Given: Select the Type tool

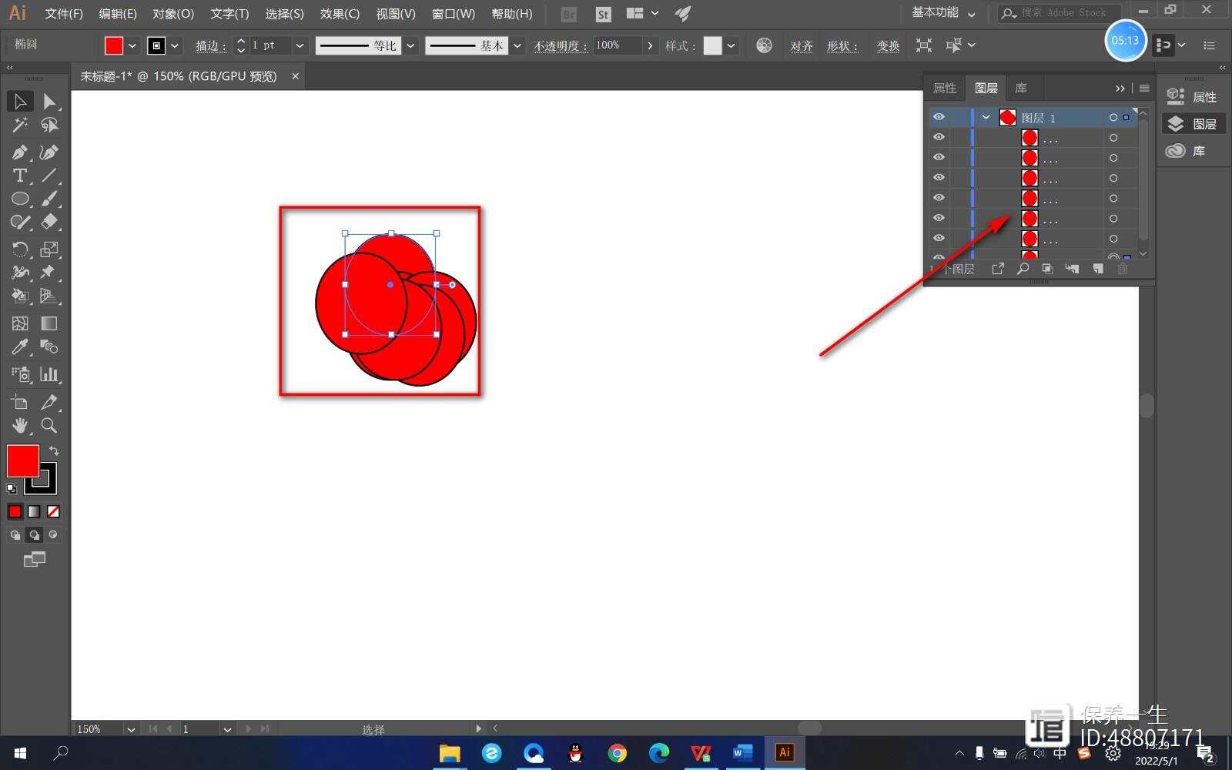Looking at the screenshot, I should [20, 176].
